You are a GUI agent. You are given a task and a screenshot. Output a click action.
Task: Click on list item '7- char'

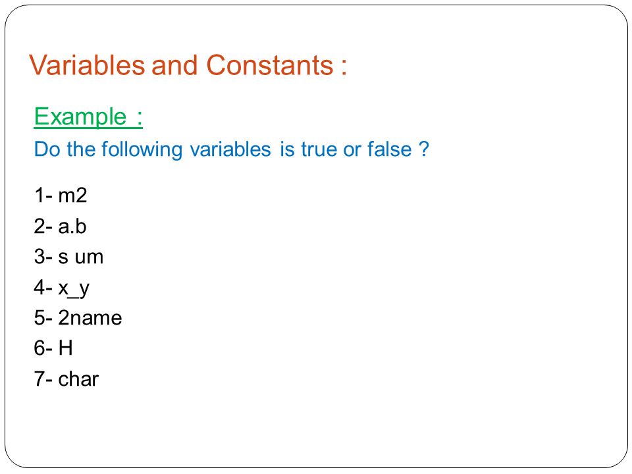(66, 379)
